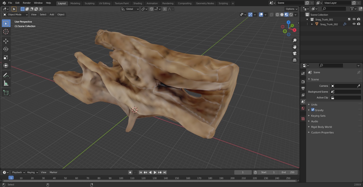Open the Playback dropdown
The width and height of the screenshot is (363, 187).
pos(18,172)
